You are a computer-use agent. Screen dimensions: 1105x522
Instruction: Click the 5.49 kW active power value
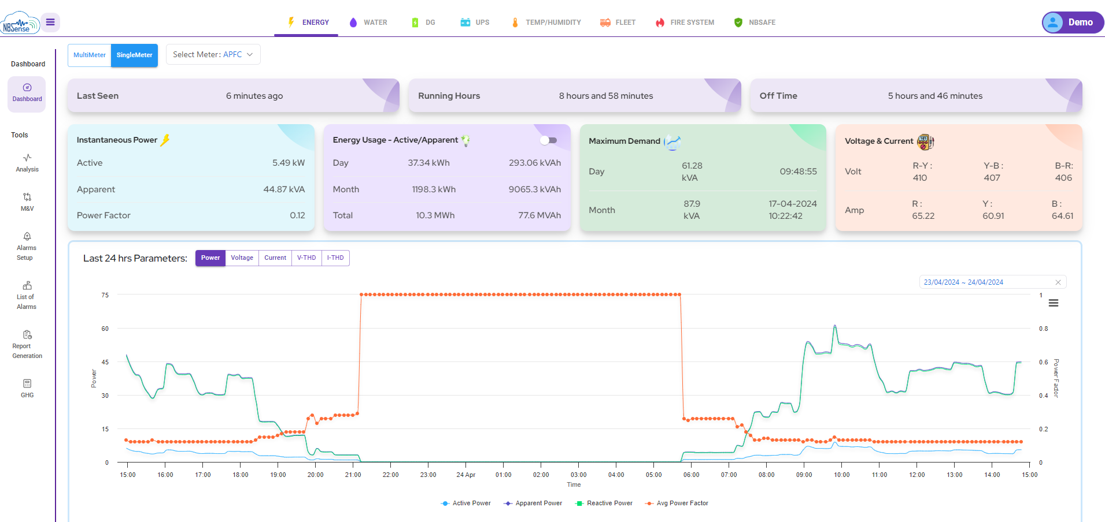coord(289,163)
